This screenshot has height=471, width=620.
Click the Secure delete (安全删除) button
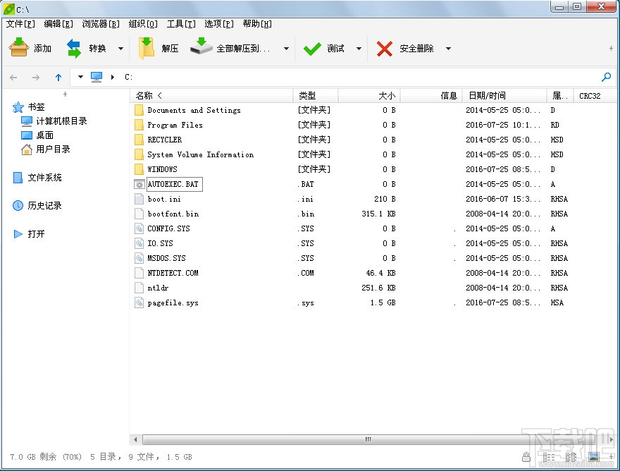click(405, 48)
